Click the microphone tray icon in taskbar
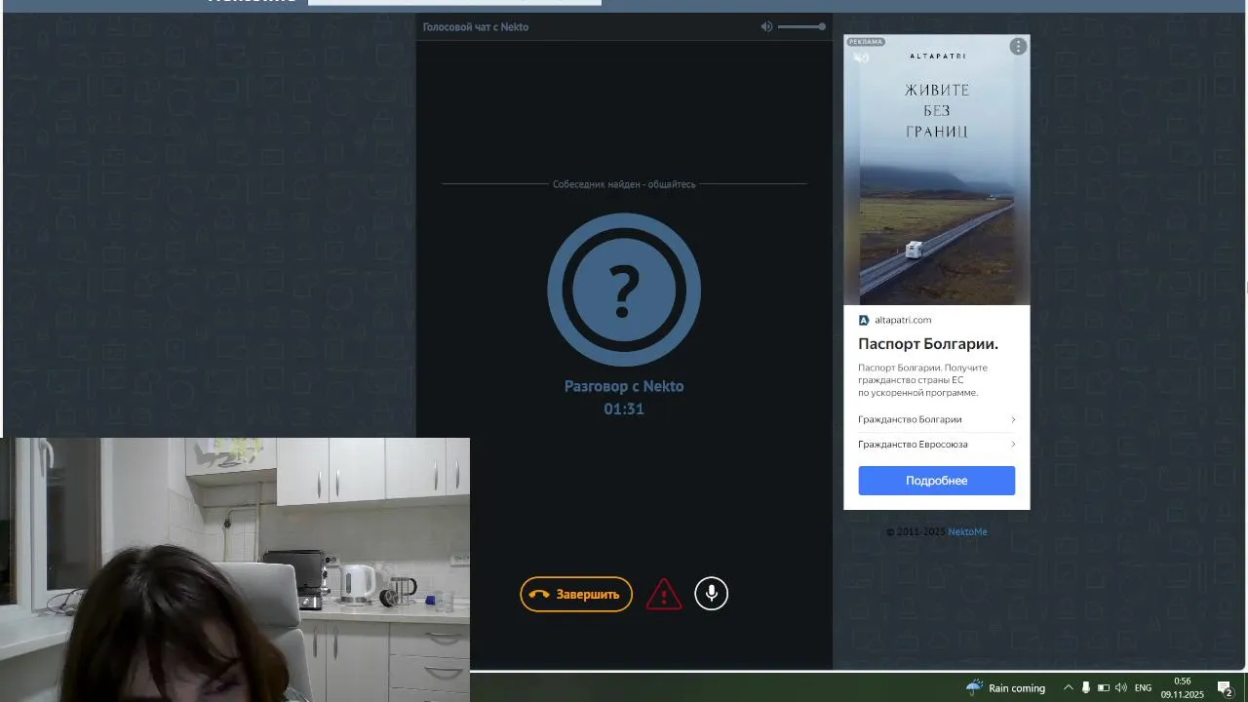Viewport: 1248px width, 702px height. click(x=1086, y=687)
